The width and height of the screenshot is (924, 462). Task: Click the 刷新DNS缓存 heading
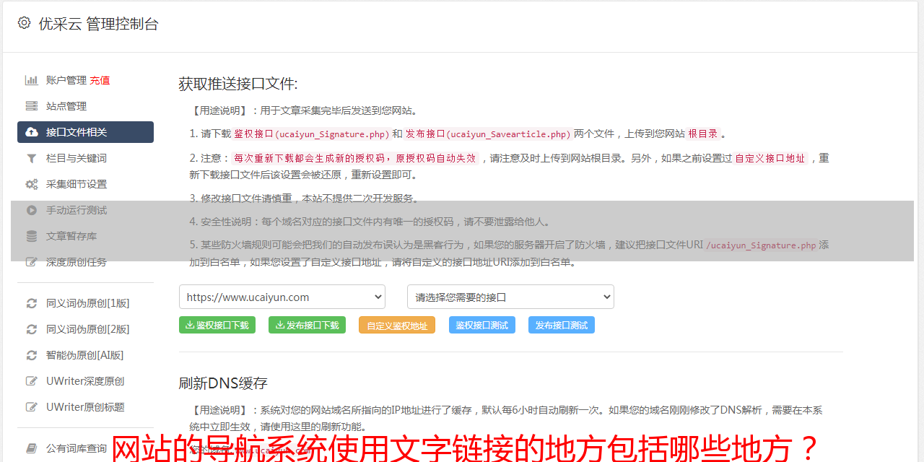[223, 383]
